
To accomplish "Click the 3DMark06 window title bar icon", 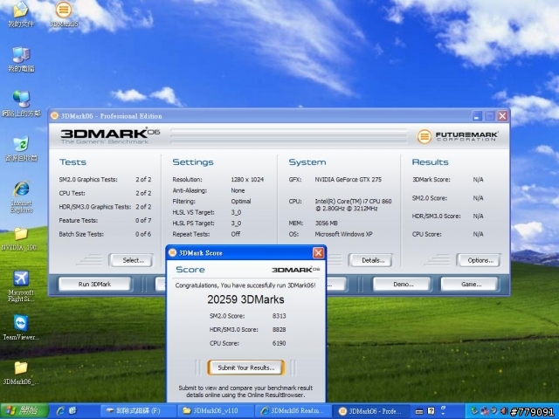I will (54, 116).
